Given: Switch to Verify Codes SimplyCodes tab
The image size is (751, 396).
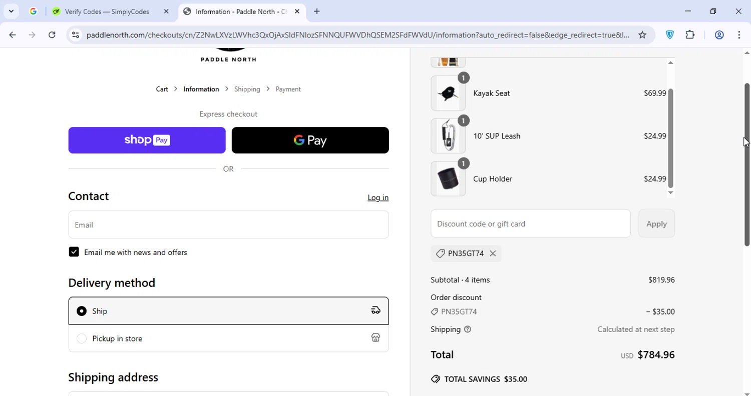Looking at the screenshot, I should [107, 11].
